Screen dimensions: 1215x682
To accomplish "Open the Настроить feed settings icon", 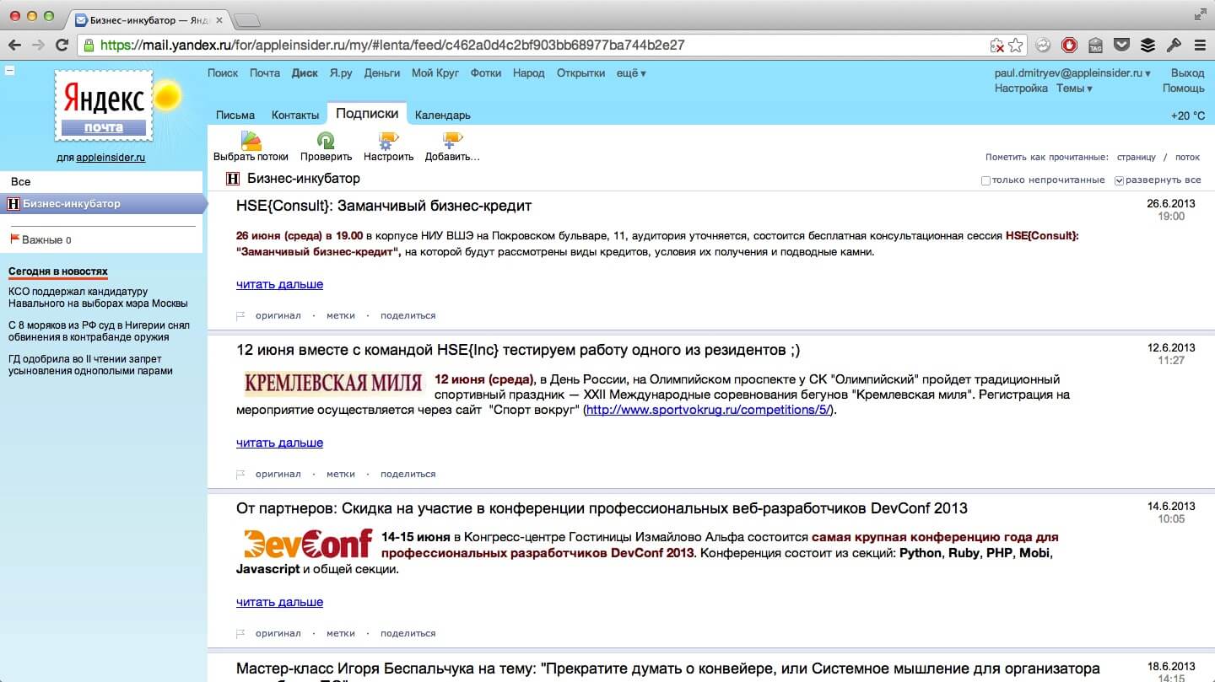I will point(388,141).
